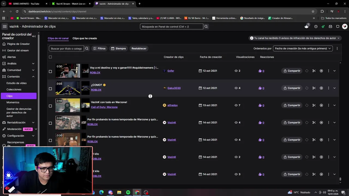The width and height of the screenshot is (349, 196).
Task: Open the Call of Duty: Warzone category link
Action: 104,107
